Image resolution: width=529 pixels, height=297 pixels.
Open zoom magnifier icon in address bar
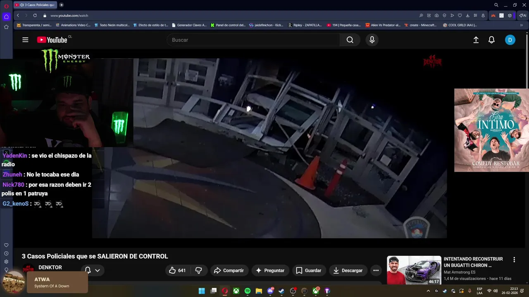click(421, 15)
